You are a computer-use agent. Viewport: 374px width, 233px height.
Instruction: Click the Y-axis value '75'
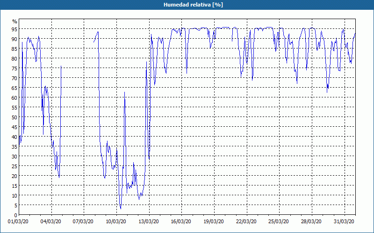(14, 69)
